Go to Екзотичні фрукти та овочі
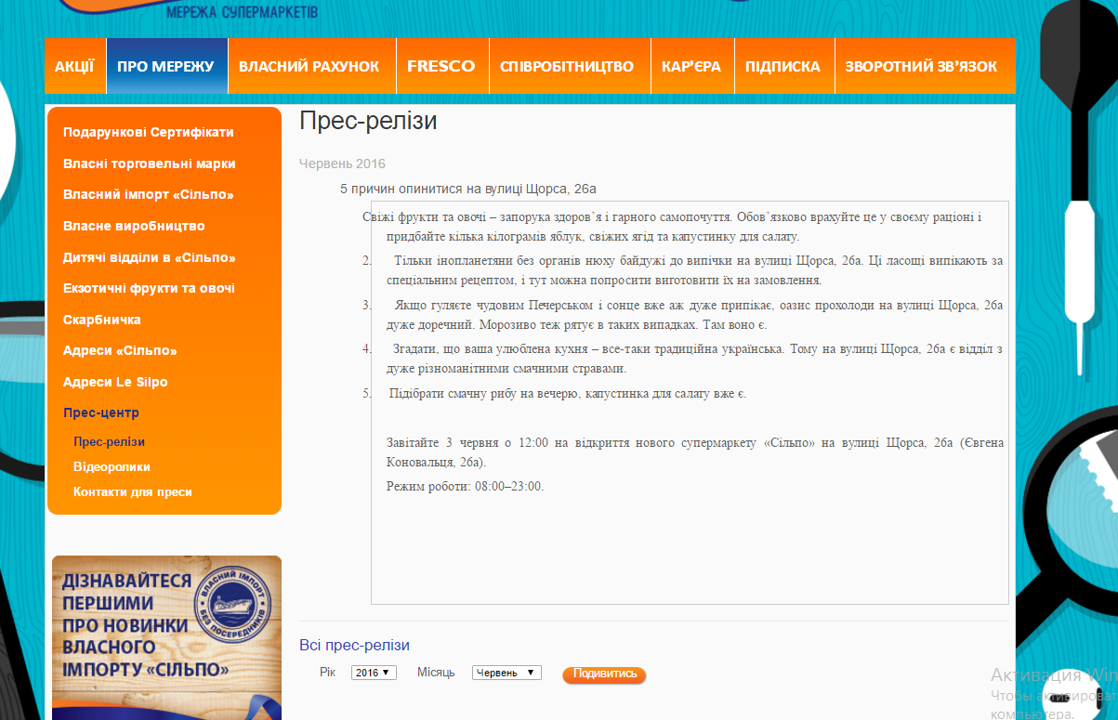1118x720 pixels. point(149,289)
